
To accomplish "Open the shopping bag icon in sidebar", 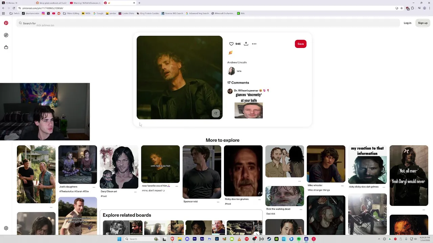I will point(6,47).
